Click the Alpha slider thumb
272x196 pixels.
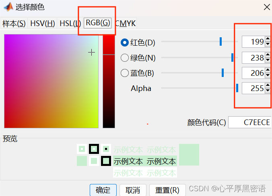click(x=237, y=88)
